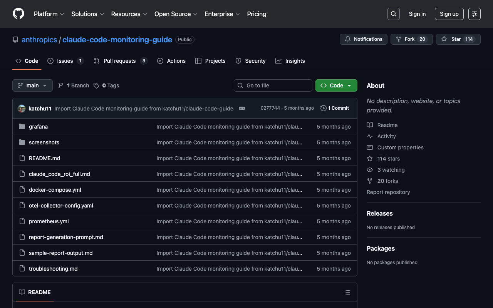Click katchu11 avatar image
Viewport: 493px width, 308px height.
[22, 109]
